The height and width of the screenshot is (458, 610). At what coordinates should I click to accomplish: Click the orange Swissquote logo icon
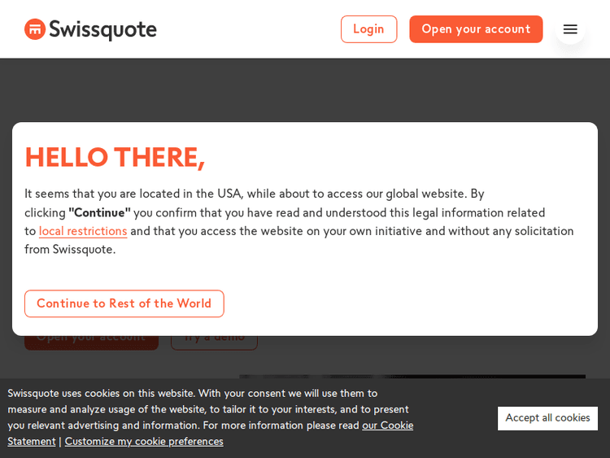pos(35,29)
